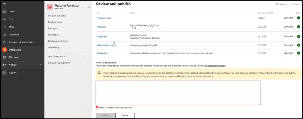Screen dimensions: 303x119
Task: Follow the Properties link in table
Action: click(x=102, y=36)
